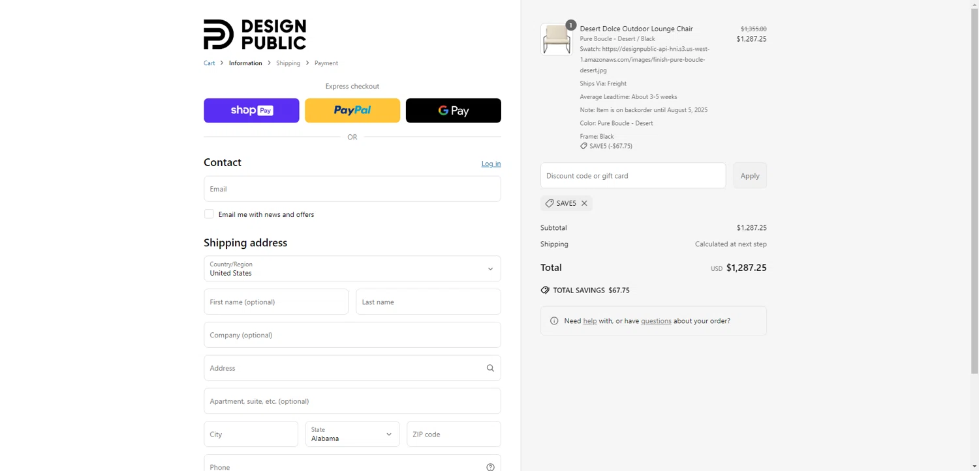Click the Desert Dolce Outdoor Lounge Chair title

(x=636, y=29)
